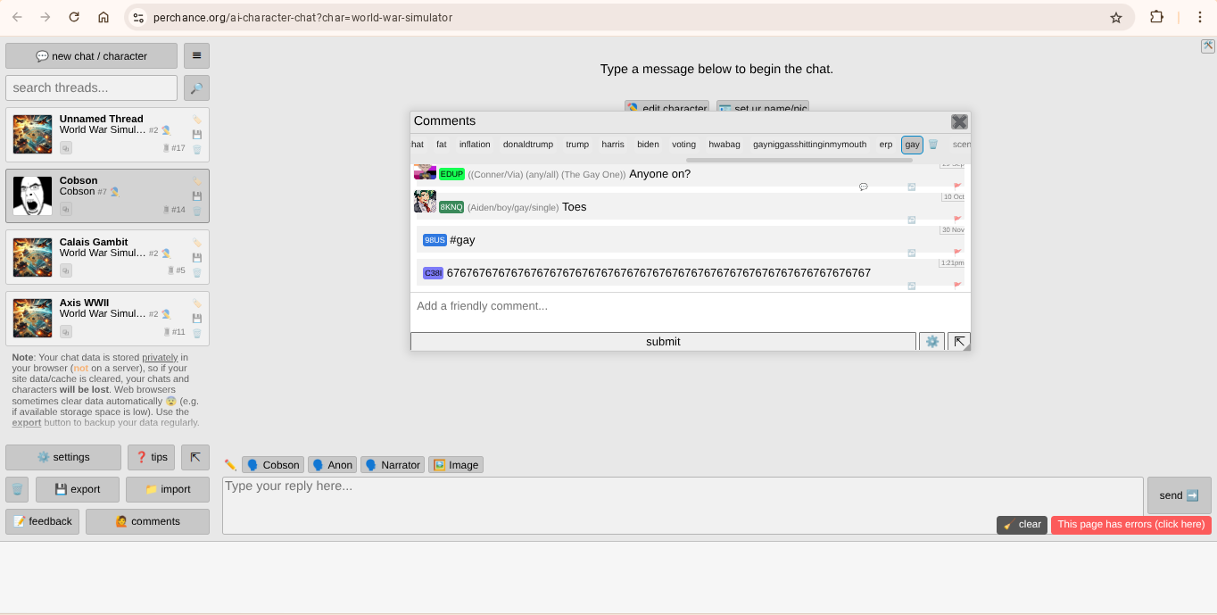Image resolution: width=1217 pixels, height=615 pixels.
Task: Pop out comments with the arrow button
Action: pos(959,341)
